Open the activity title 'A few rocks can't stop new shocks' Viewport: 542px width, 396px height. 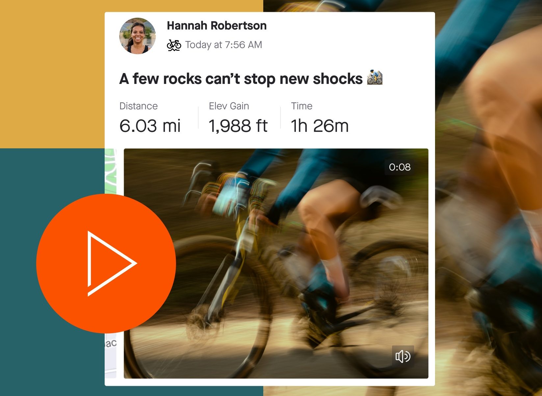click(241, 79)
